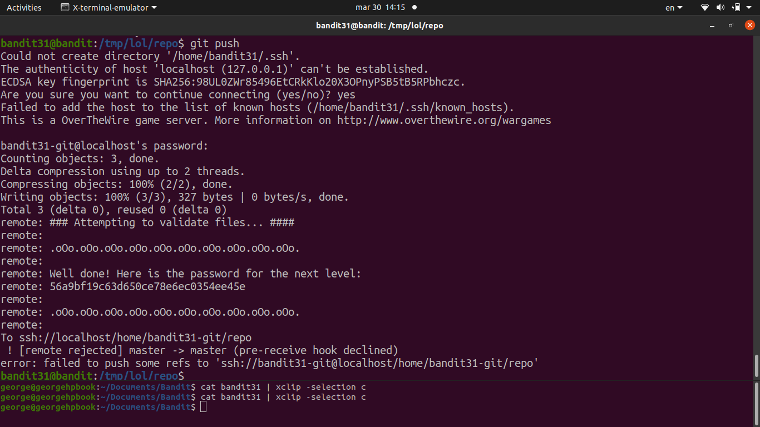Open the Wi-Fi network status icon
The image size is (760, 427).
click(x=705, y=8)
